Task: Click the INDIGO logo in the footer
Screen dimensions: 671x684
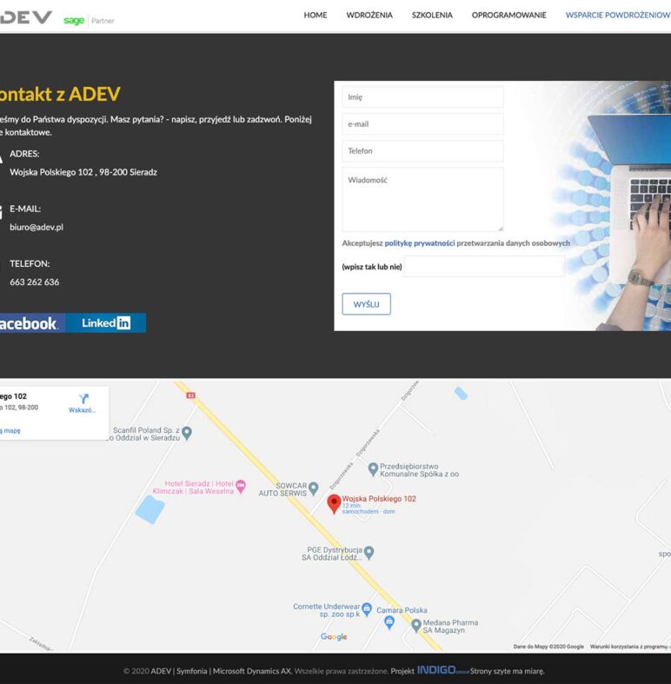Action: click(x=442, y=670)
